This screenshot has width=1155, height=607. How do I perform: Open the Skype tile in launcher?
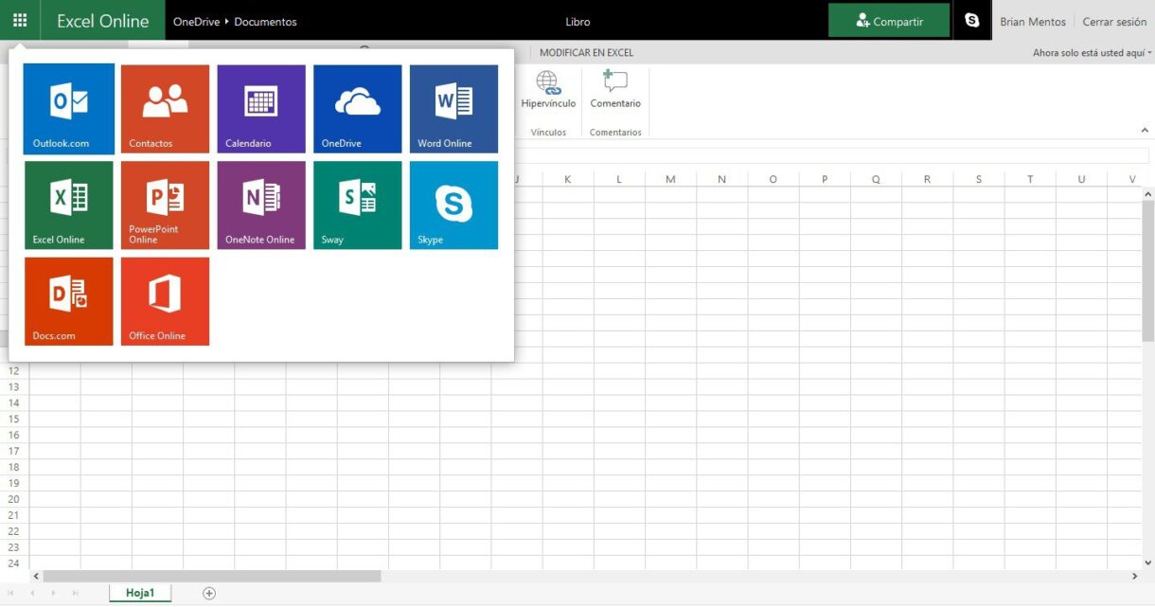click(453, 205)
